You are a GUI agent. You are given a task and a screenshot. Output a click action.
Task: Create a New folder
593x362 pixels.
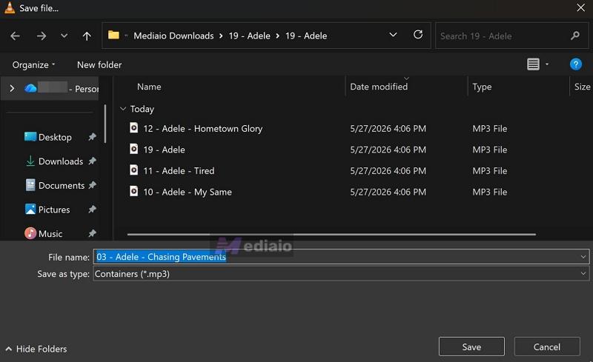99,64
